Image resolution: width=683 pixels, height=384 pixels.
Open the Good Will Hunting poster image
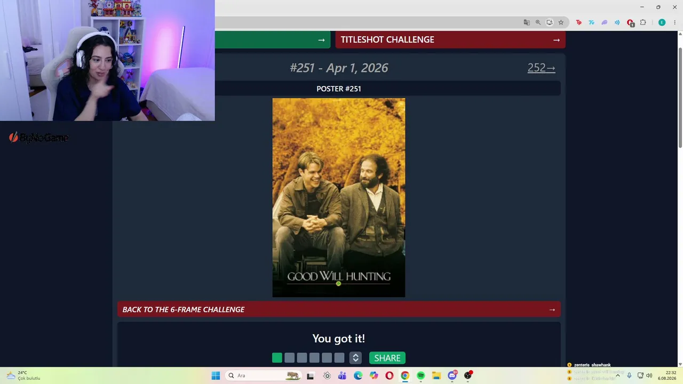coord(339,197)
